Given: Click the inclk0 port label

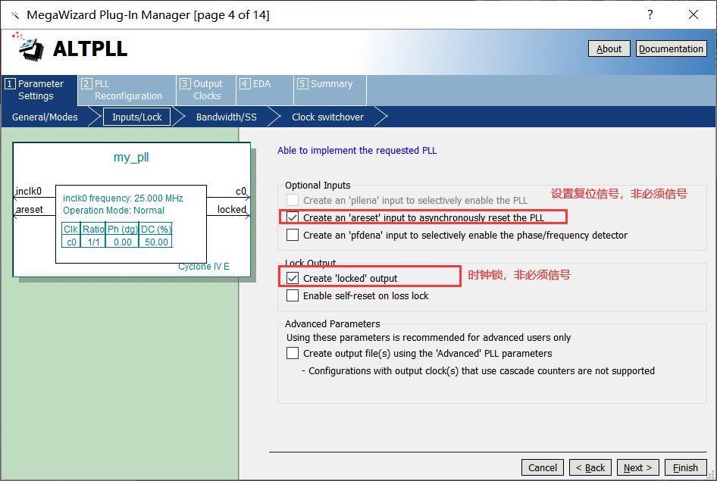Looking at the screenshot, I should (x=29, y=191).
